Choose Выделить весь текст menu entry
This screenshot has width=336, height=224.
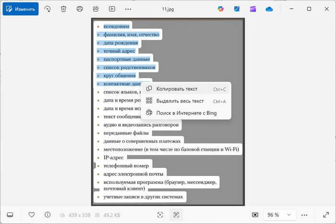pyautogui.click(x=180, y=101)
